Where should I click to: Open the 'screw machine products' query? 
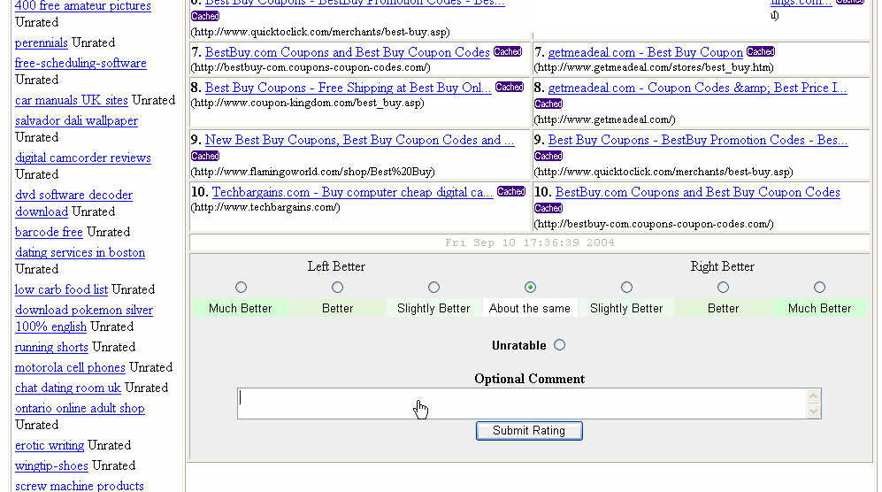(x=80, y=486)
